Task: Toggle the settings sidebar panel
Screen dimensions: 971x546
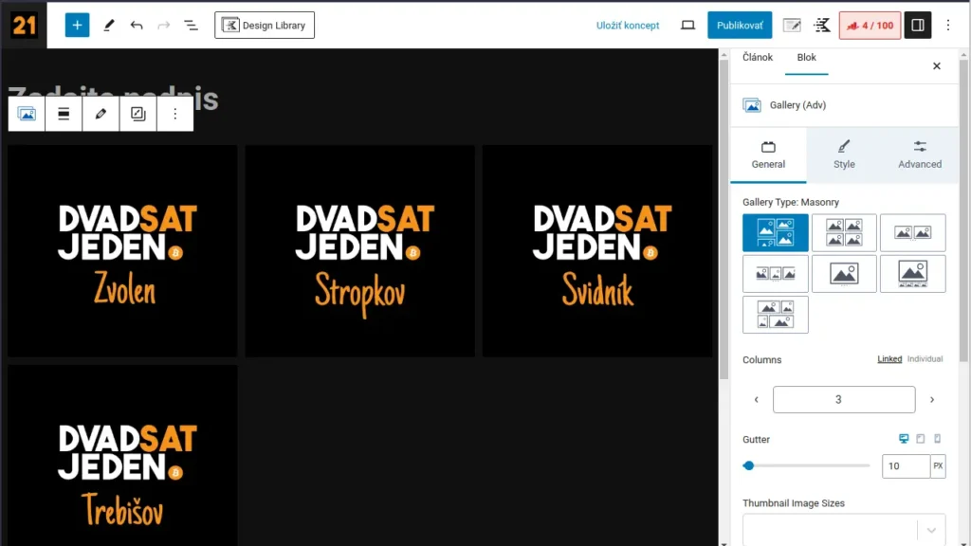Action: click(917, 26)
